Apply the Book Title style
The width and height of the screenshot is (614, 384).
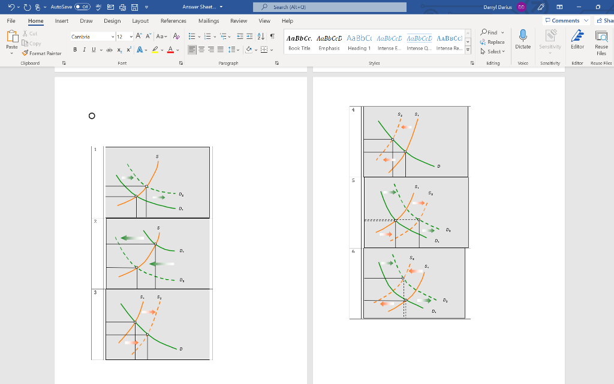click(299, 42)
